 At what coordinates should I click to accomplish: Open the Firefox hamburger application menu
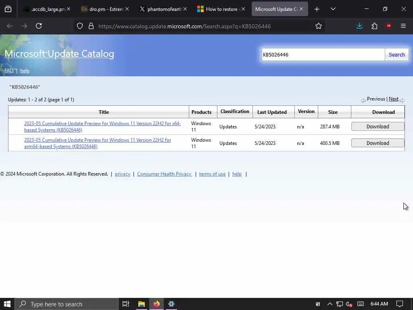403,26
